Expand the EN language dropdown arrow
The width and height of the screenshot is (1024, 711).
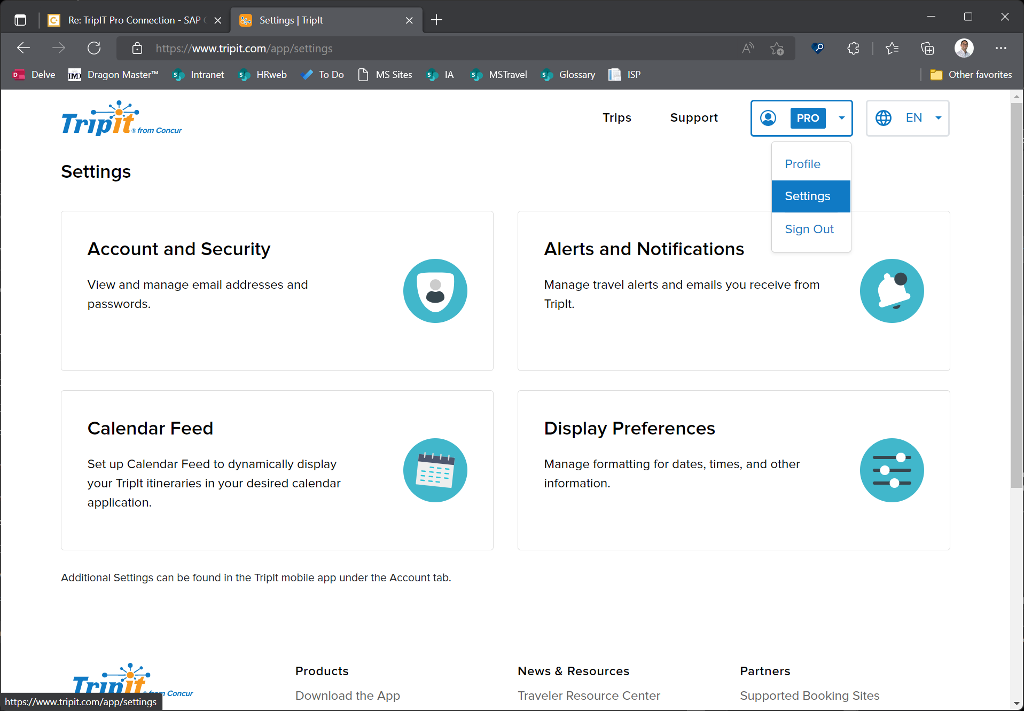[x=938, y=118]
